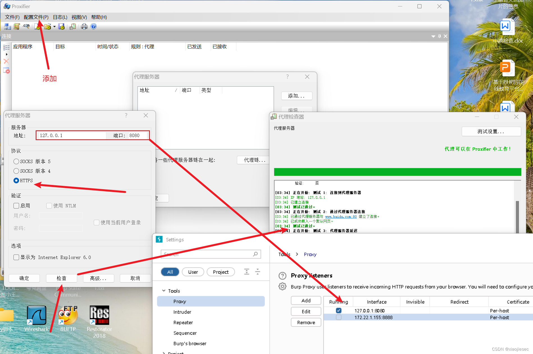Open the Proxy Checker clipboard icon
This screenshot has height=354, width=533.
73,26
